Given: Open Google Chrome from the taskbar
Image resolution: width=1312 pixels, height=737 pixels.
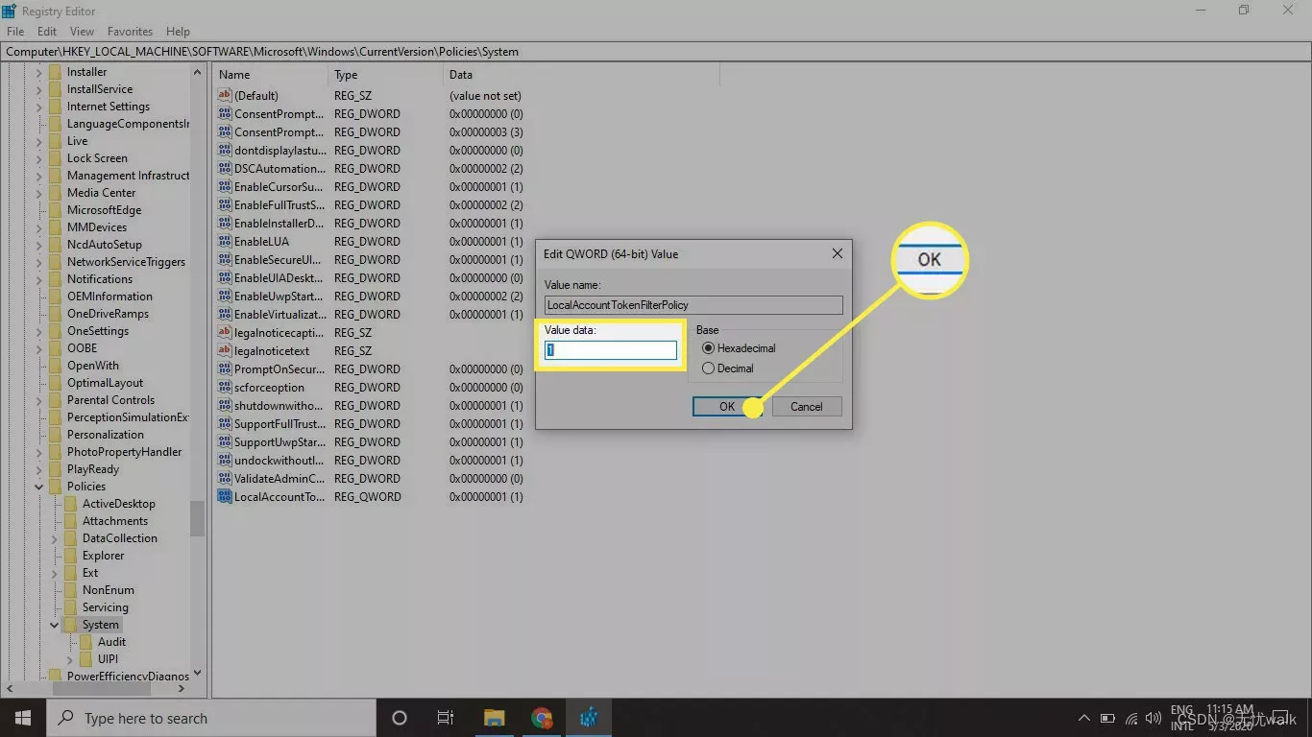Looking at the screenshot, I should (x=542, y=718).
